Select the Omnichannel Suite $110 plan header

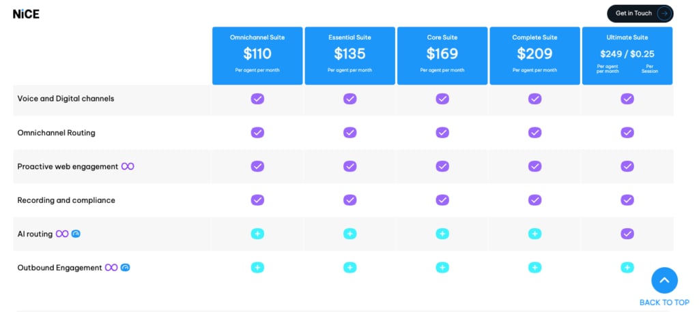point(257,56)
